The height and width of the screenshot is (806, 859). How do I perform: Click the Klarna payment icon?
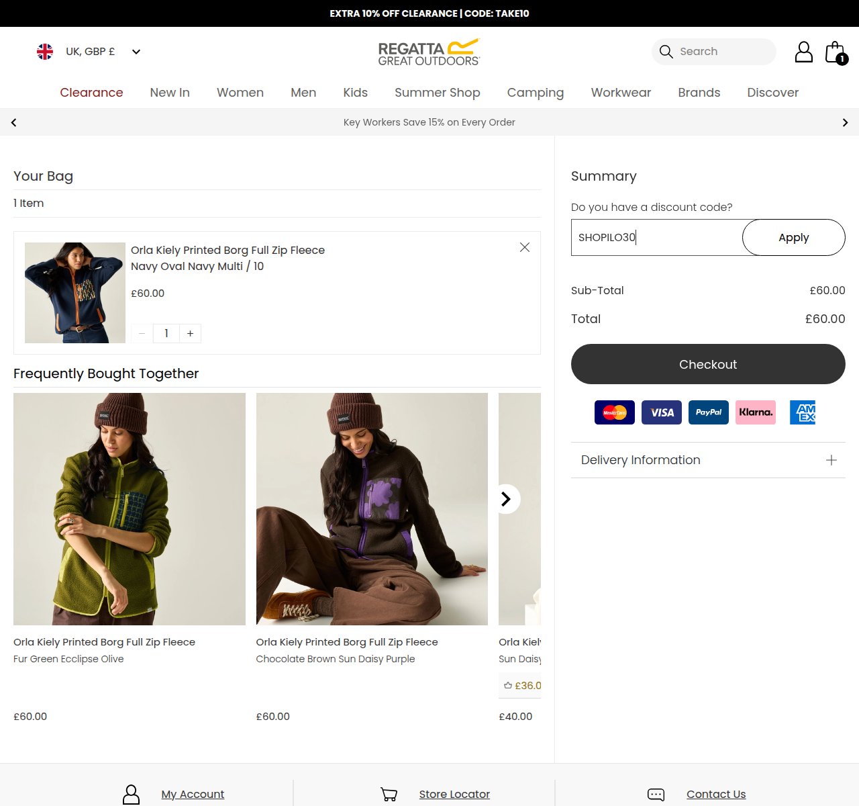pos(756,412)
